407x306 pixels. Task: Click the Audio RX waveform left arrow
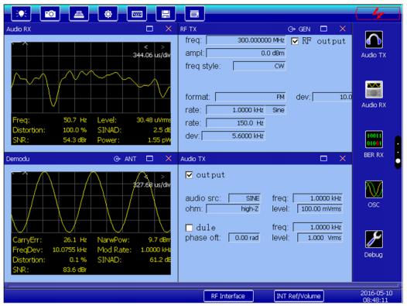point(146,47)
